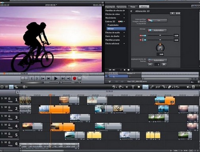Select the razor cut tool
This screenshot has width=200, height=152.
170,87
